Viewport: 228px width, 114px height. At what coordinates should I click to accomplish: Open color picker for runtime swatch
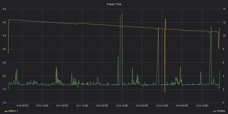coord(215,111)
